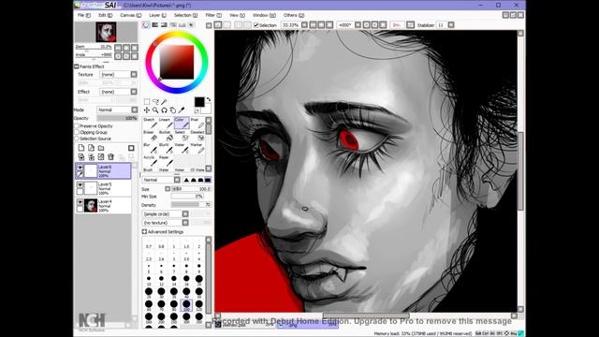Click the Inv. invert view button

click(397, 25)
